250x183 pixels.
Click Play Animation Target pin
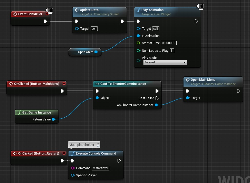(139, 29)
